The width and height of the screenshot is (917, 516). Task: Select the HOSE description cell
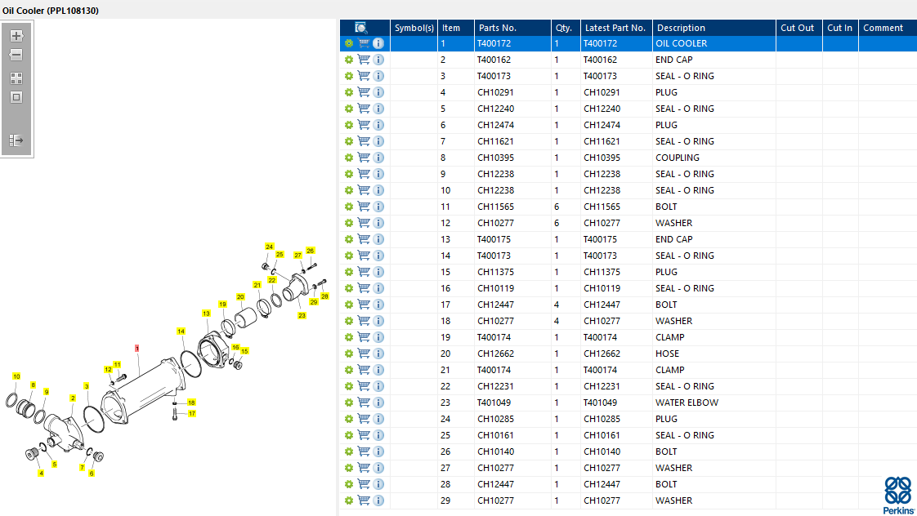[x=667, y=354]
